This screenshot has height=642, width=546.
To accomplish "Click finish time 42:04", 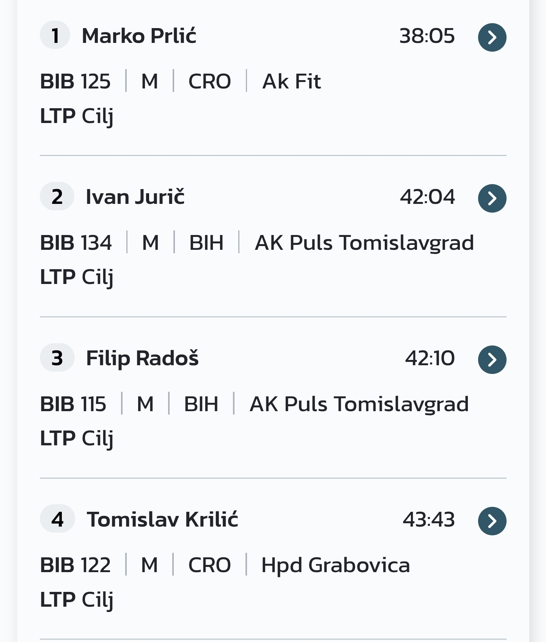I will coord(427,197).
